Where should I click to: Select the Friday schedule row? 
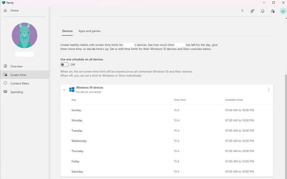(166, 161)
